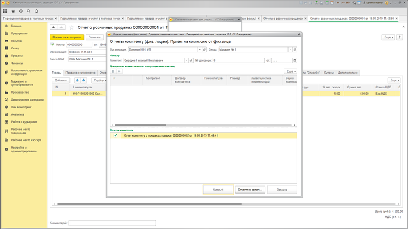The image size is (408, 229).
Task: Click the M+ button in title bar
Action: tap(343, 3)
